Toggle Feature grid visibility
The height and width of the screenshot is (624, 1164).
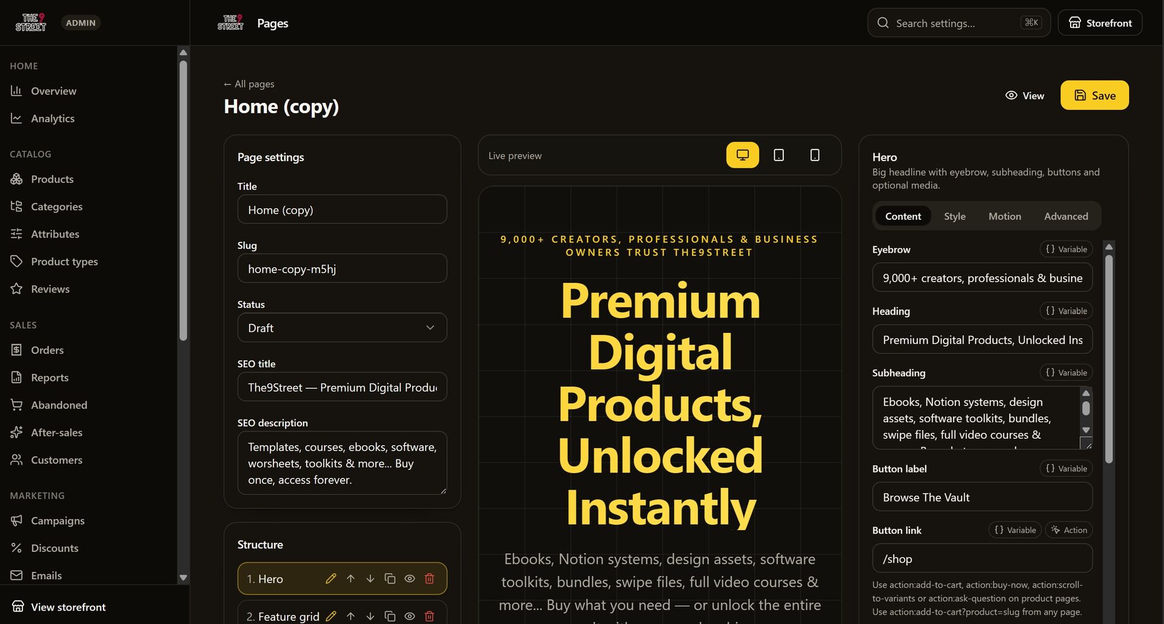[410, 616]
